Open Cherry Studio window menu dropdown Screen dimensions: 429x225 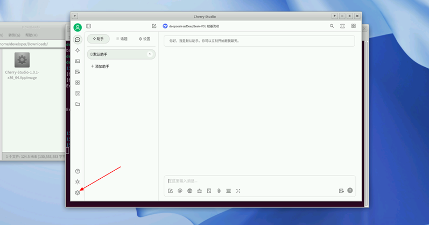coord(75,16)
